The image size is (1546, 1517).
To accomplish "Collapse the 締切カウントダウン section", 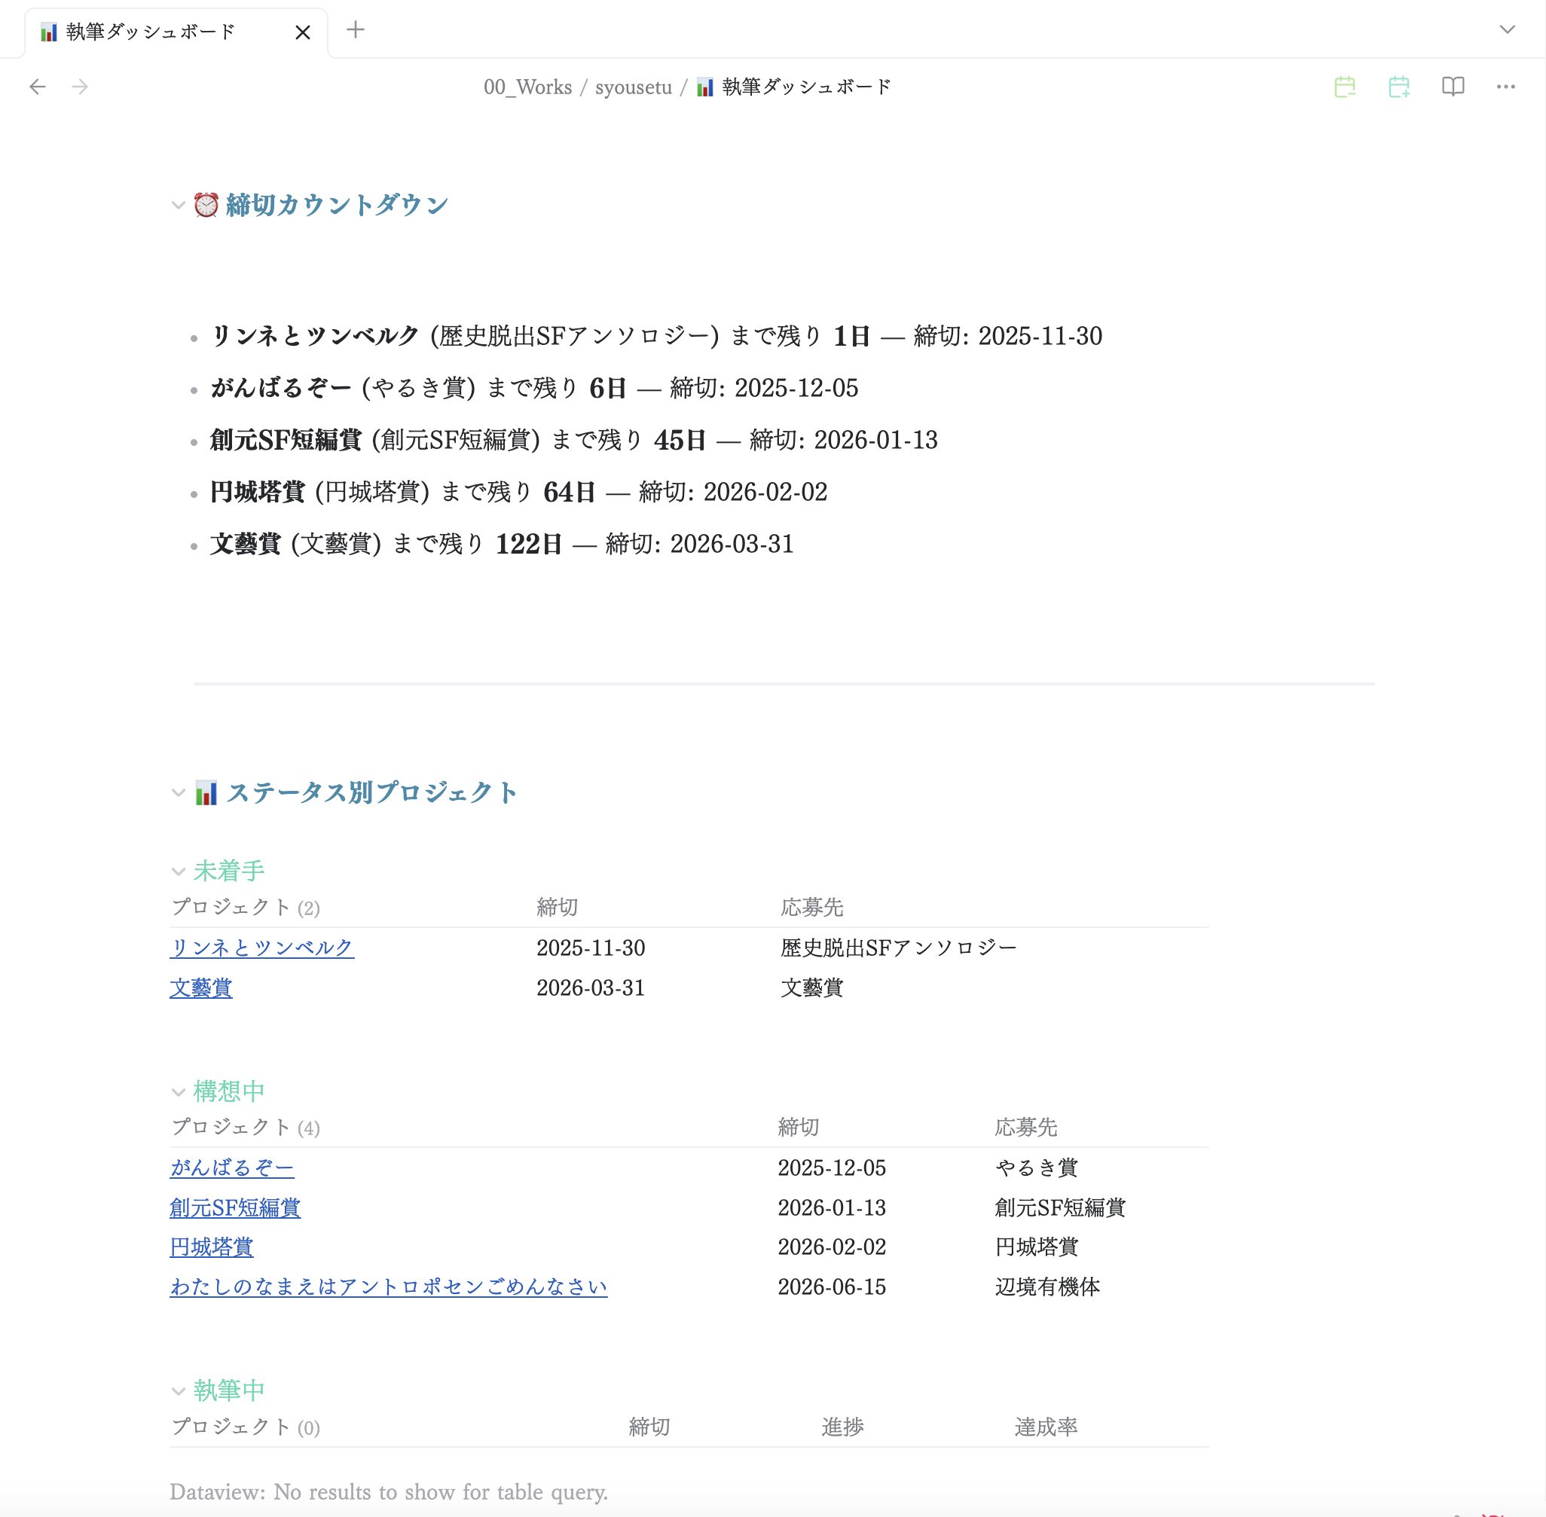I will point(179,206).
